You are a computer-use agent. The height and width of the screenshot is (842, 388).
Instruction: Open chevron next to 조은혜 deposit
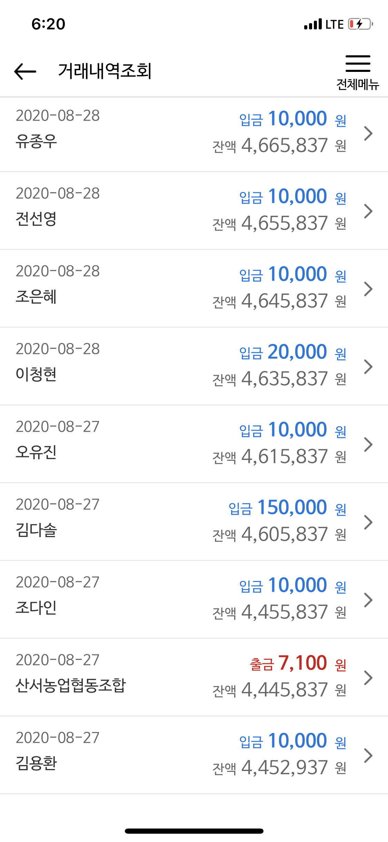coord(368,289)
